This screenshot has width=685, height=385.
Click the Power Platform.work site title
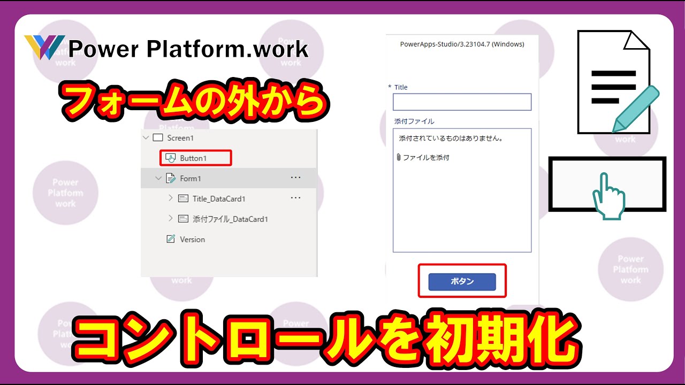click(x=189, y=50)
